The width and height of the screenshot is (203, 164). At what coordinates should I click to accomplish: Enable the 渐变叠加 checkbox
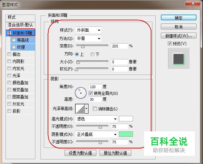pyautogui.click(x=9, y=89)
